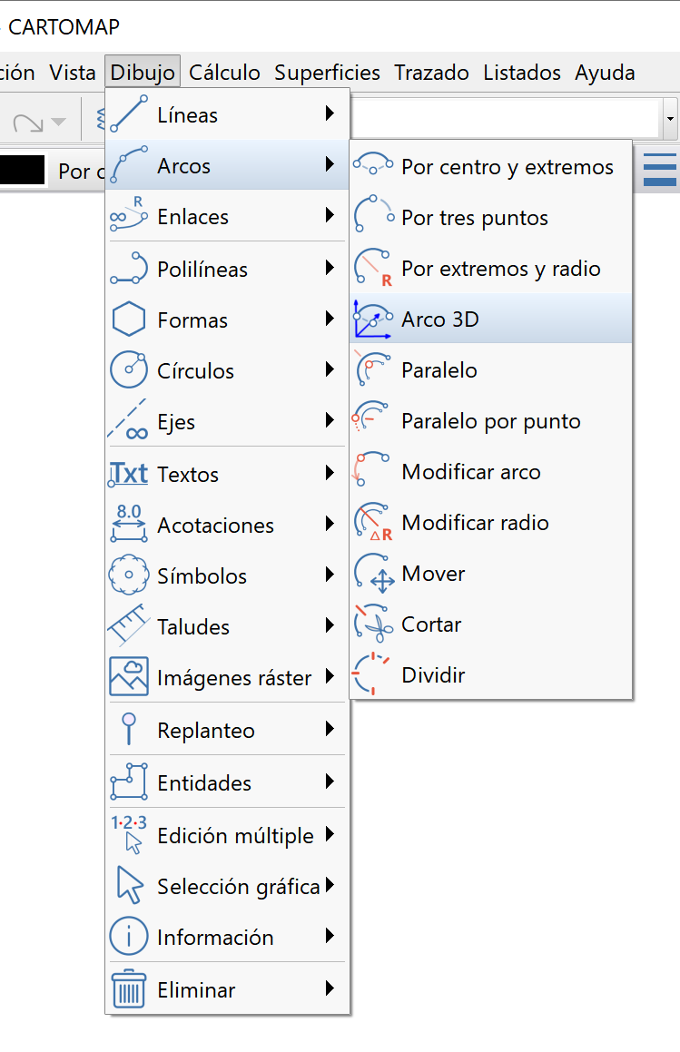The width and height of the screenshot is (680, 1052).
Task: Click the Selección gráfica cursor icon
Action: point(130,885)
